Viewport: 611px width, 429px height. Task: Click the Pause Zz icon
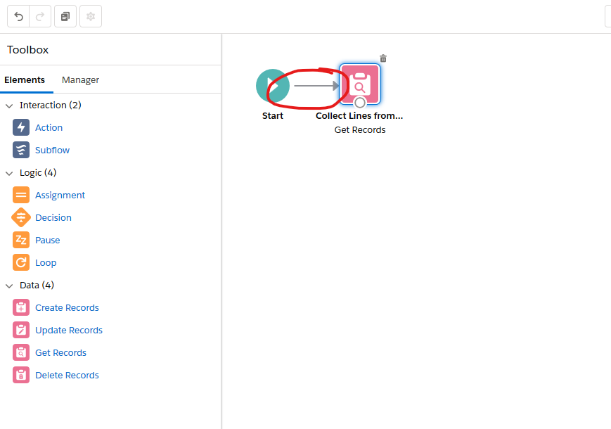[21, 240]
